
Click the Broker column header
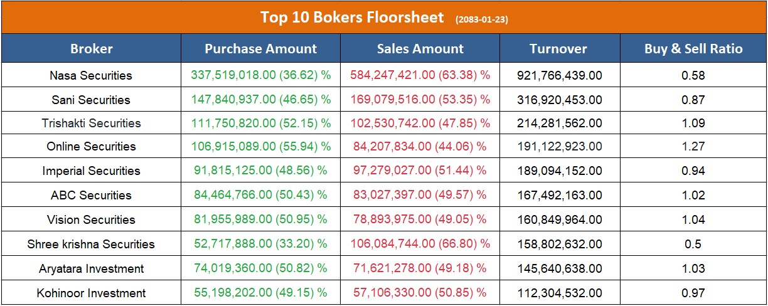[x=92, y=48]
